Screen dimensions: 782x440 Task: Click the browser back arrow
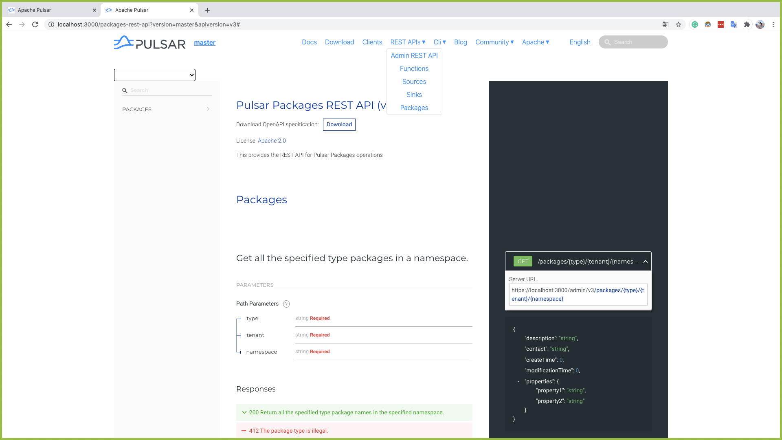[9, 24]
